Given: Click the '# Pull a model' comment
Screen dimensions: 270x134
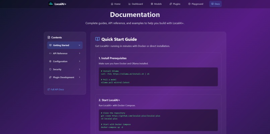Looking at the screenshot, I should (x=109, y=80).
